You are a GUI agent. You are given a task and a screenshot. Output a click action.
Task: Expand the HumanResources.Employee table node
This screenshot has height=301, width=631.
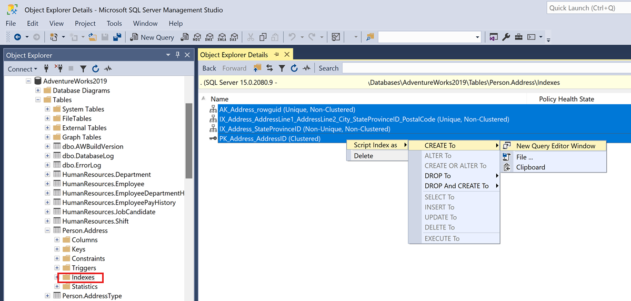pyautogui.click(x=48, y=184)
